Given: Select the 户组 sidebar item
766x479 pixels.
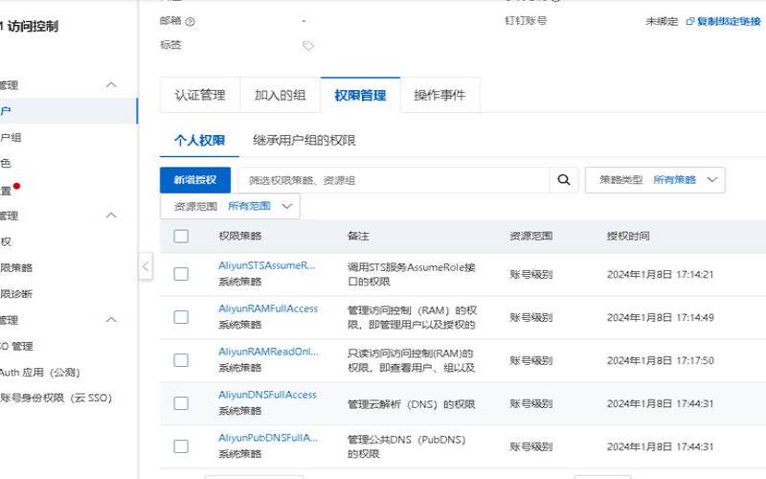Looking at the screenshot, I should [x=11, y=137].
